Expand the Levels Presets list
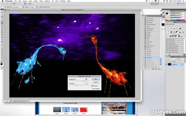Viewport: 186px width, 116px height. tap(175, 40)
